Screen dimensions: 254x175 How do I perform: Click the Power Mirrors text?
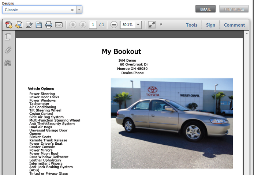pyautogui.click(x=41, y=150)
